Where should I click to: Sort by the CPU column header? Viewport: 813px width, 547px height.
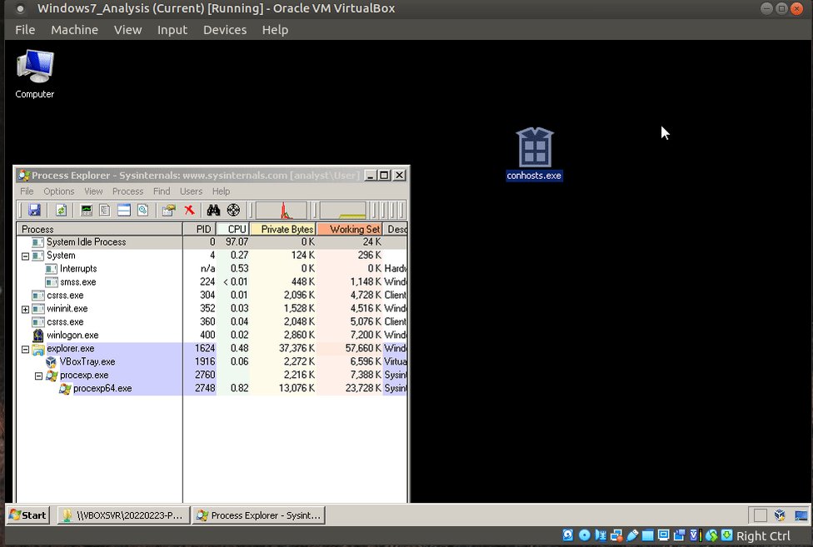coord(232,229)
